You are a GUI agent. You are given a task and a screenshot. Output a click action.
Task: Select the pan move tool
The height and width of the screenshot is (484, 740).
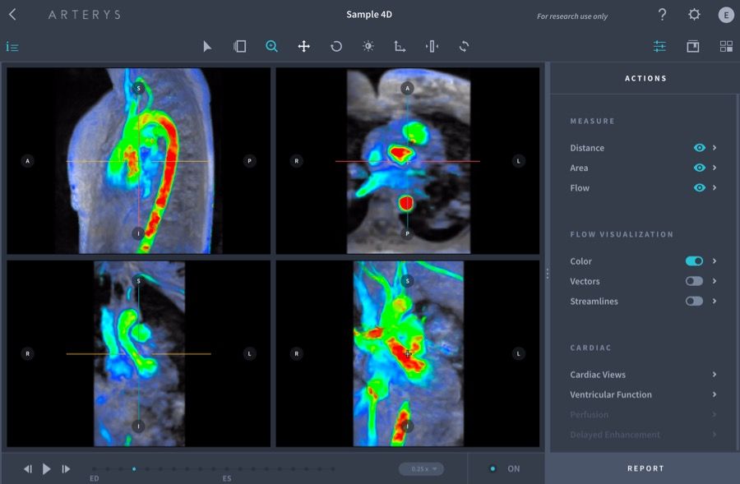click(x=303, y=47)
